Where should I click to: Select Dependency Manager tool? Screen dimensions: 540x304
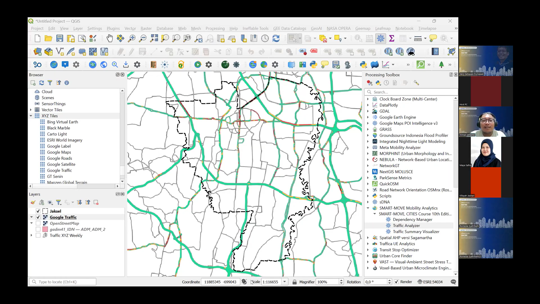click(x=412, y=220)
